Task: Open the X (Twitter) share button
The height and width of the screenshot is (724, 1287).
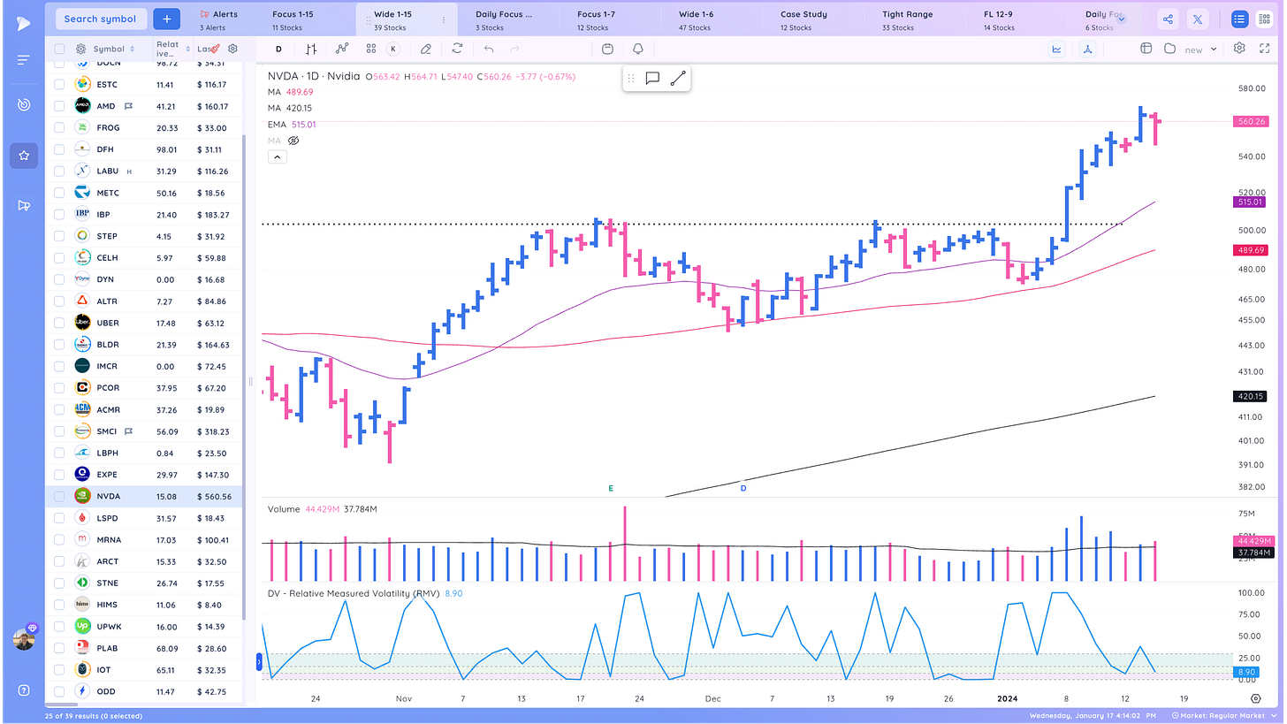Action: 1197,19
